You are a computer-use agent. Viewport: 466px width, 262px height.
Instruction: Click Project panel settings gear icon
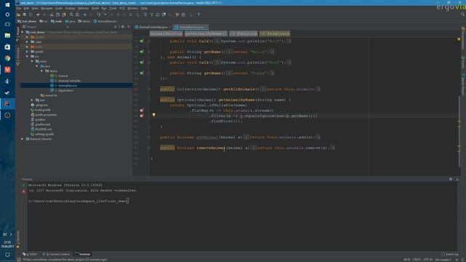[123, 27]
